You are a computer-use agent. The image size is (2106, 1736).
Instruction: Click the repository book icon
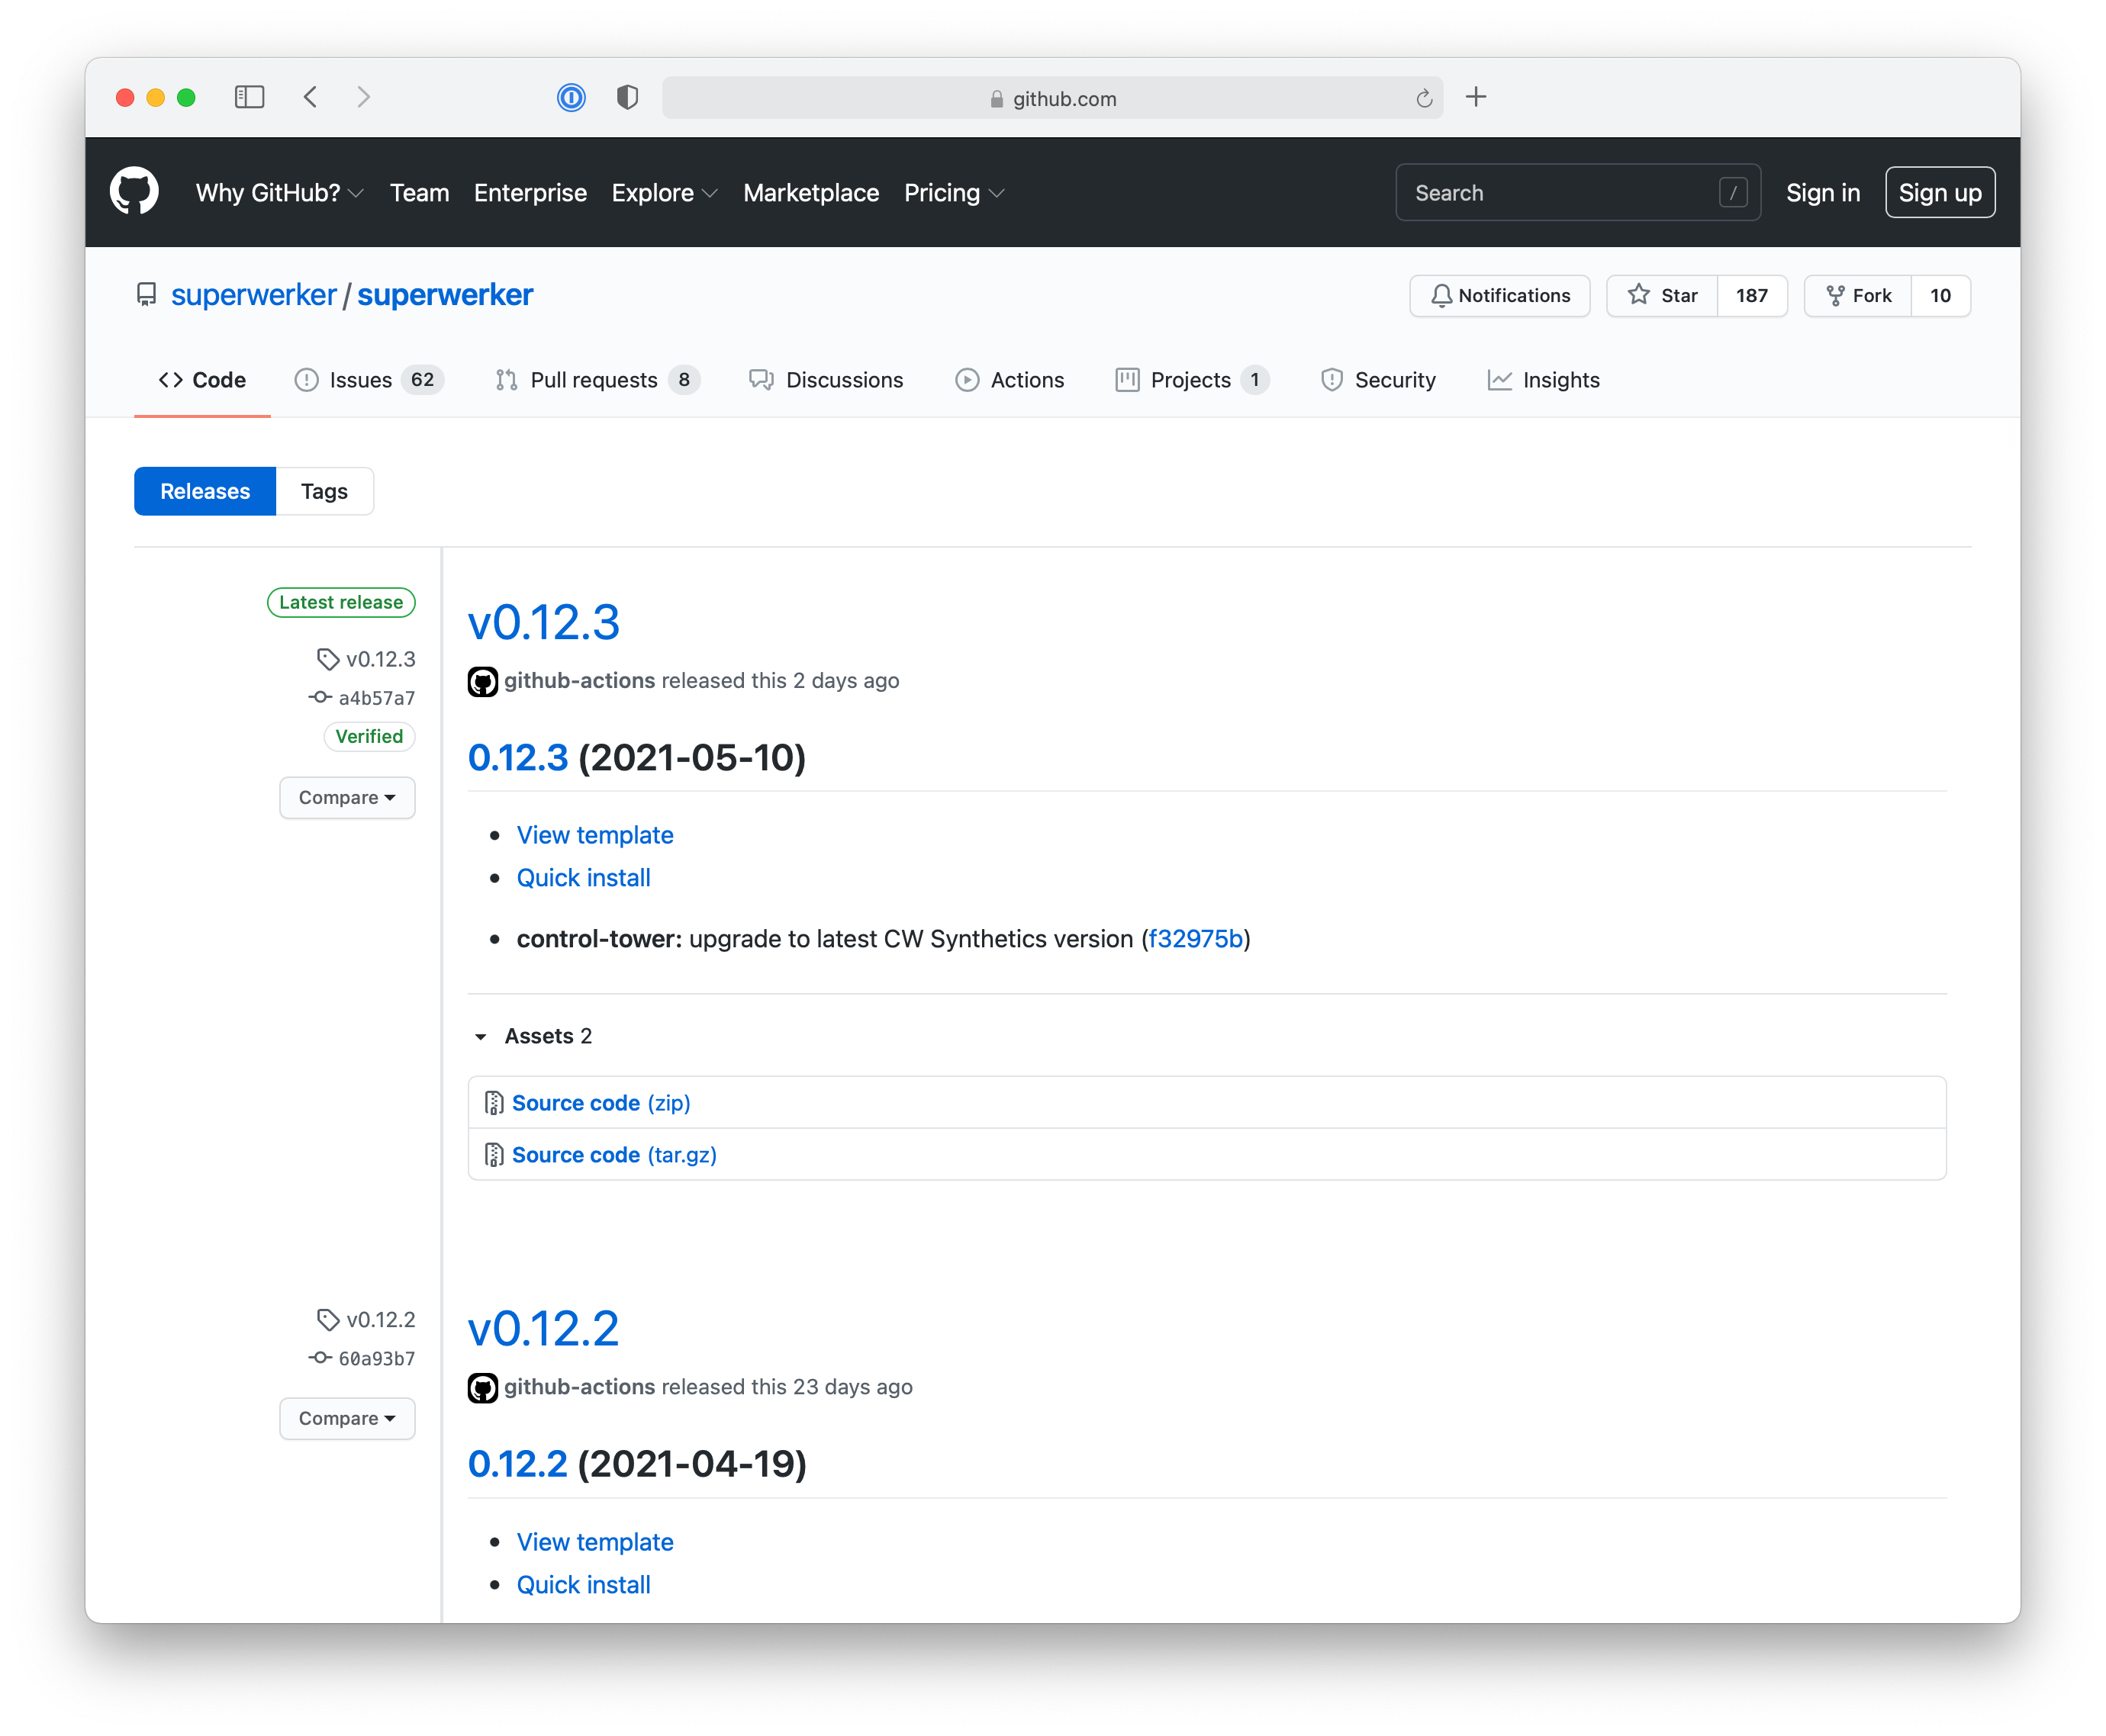point(146,295)
